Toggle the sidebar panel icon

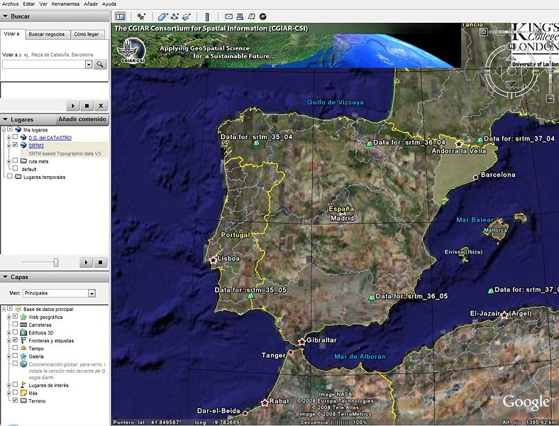[x=120, y=16]
